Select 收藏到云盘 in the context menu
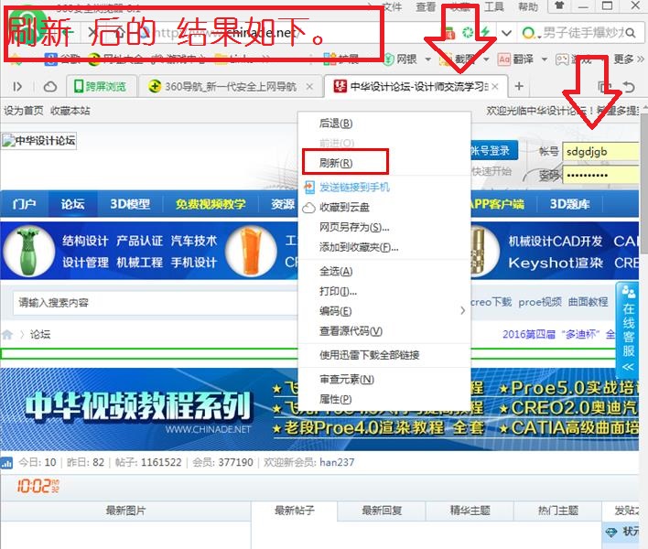The height and width of the screenshot is (549, 648). tap(344, 208)
